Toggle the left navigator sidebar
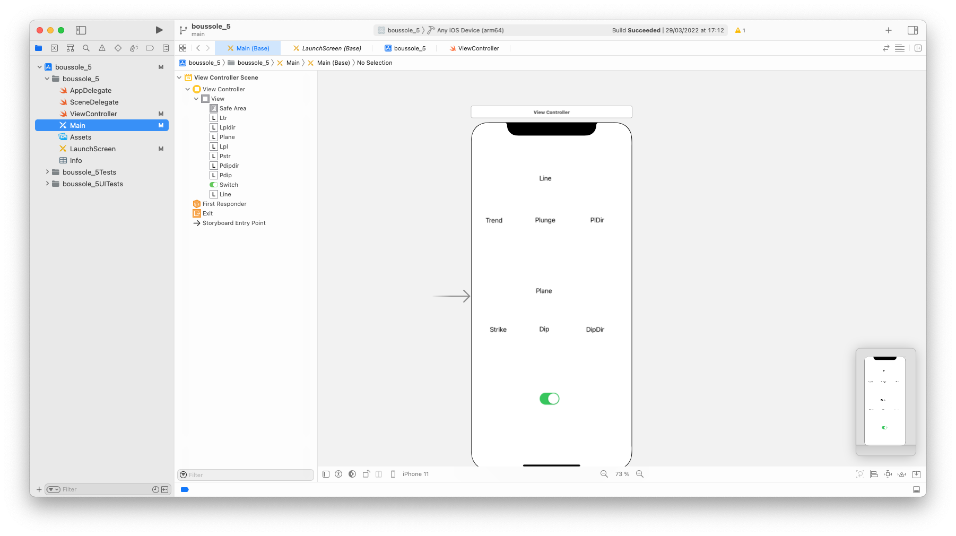 (x=81, y=30)
